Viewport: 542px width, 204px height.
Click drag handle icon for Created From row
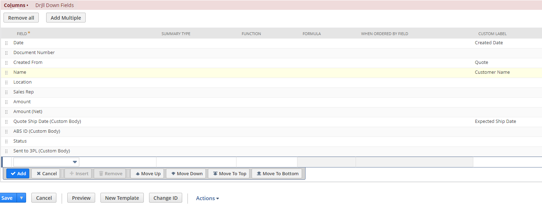tap(6, 63)
